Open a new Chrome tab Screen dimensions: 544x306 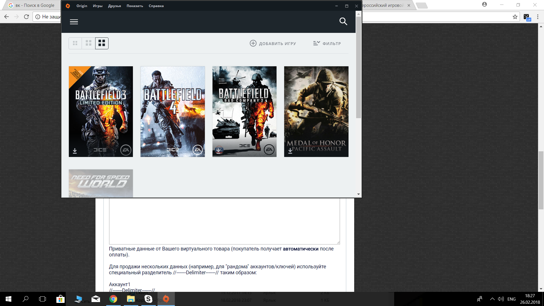422,6
